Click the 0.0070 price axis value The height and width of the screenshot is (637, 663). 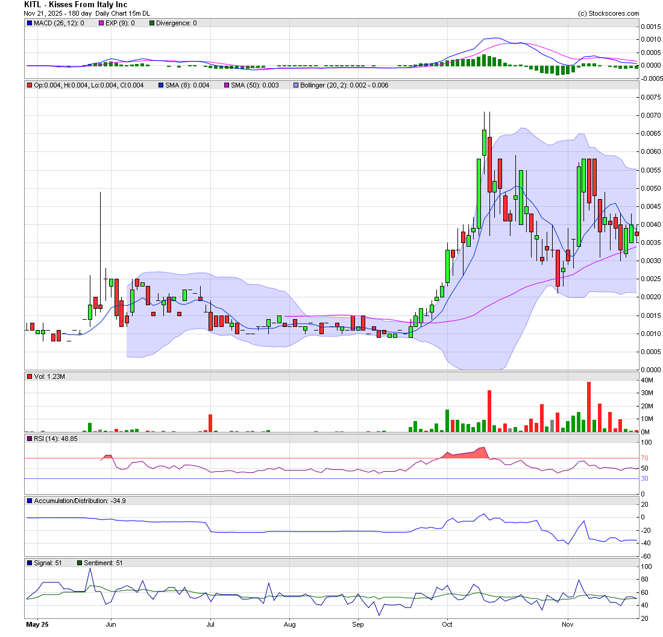pos(651,116)
